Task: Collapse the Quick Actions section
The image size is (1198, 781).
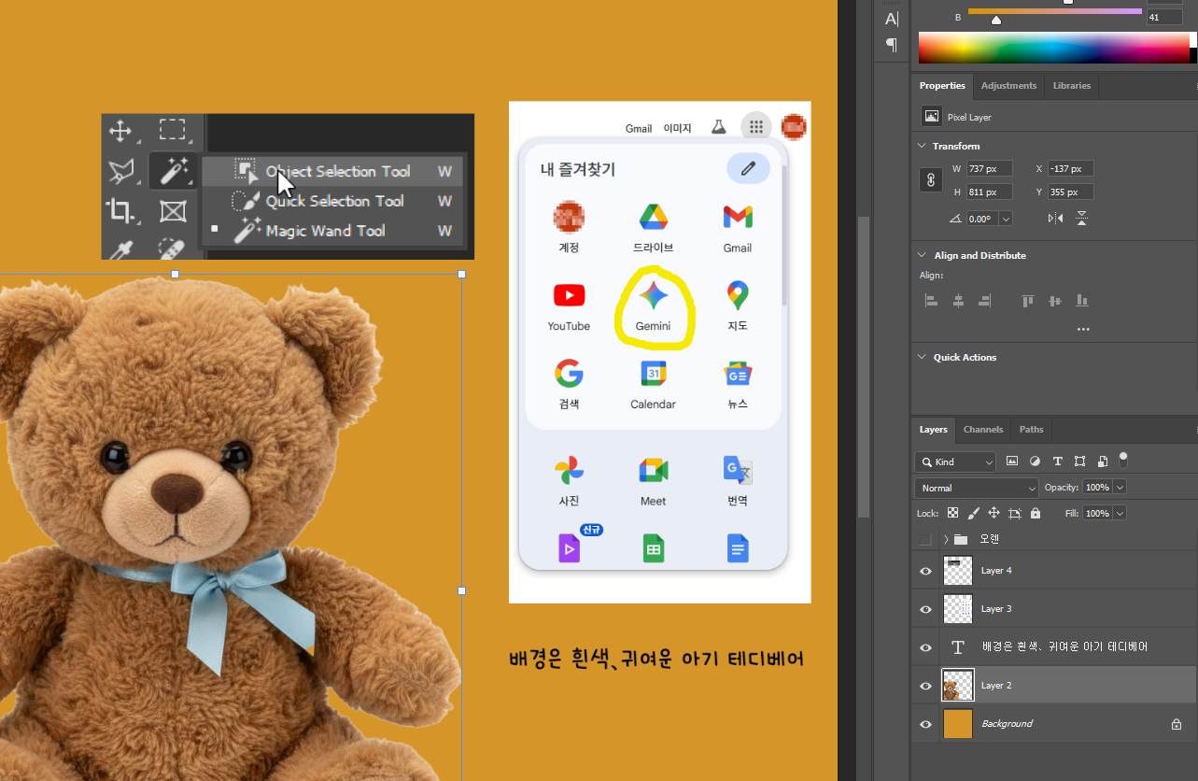Action: tap(922, 357)
